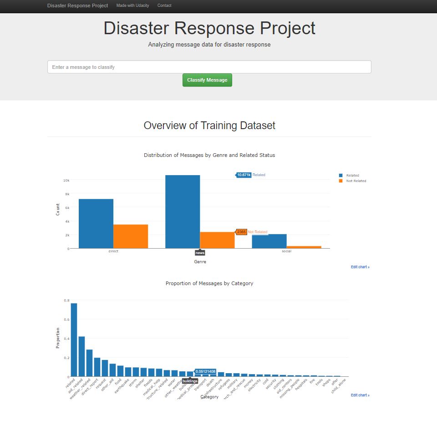Click the 'direct' genre axis label

tap(113, 251)
